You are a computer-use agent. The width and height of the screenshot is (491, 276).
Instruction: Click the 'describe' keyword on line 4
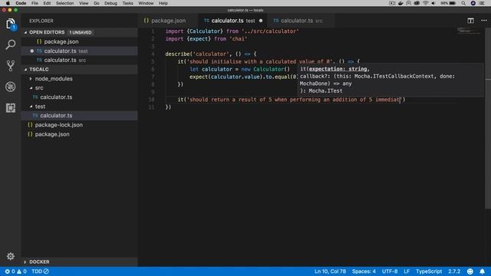(x=177, y=54)
